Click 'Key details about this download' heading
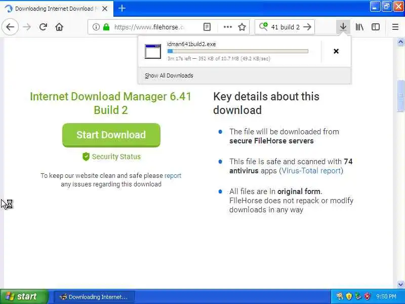This screenshot has width=405, height=304. click(266, 103)
